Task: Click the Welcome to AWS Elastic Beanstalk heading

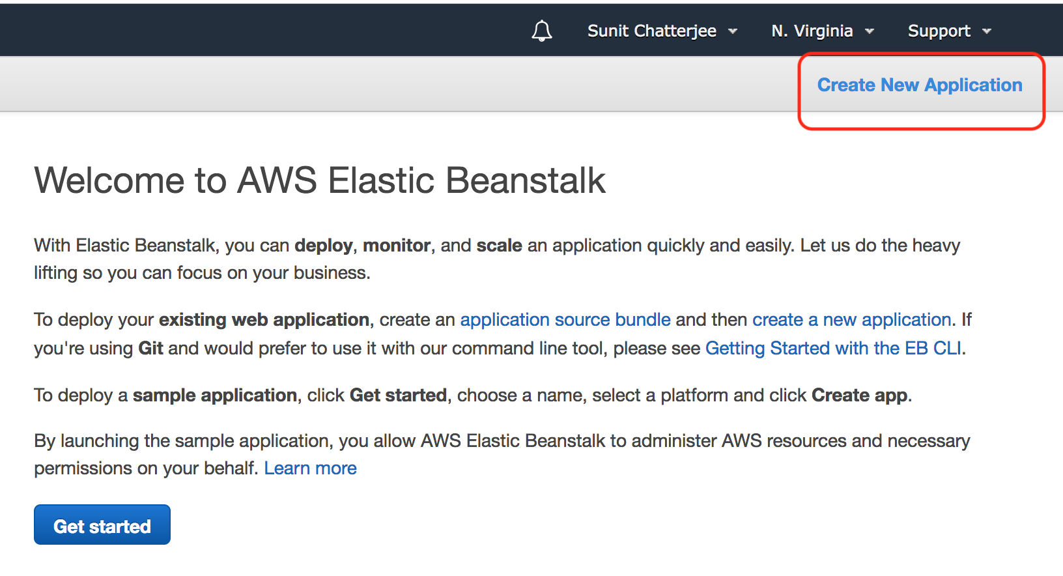Action: click(x=320, y=180)
